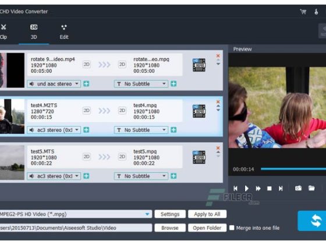
Task: Skip to previous in preview player
Action: click(x=235, y=188)
